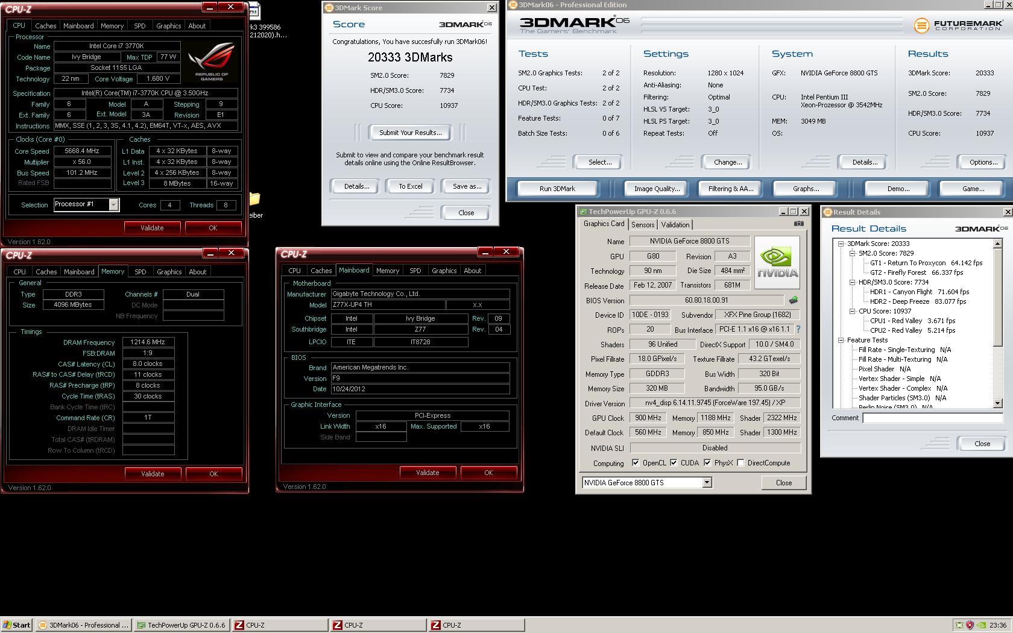Click the Options button under Results
The image size is (1013, 633).
[x=983, y=162]
